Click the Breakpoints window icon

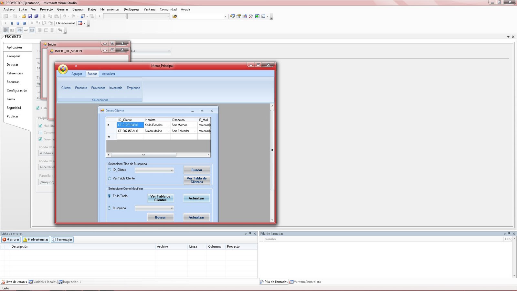click(80, 23)
